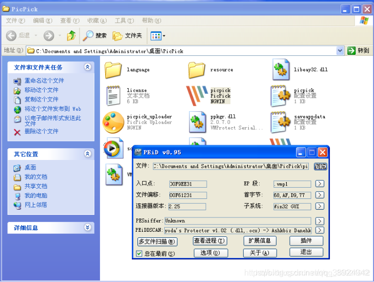Click the 多文件扫描(M) button

tap(157, 241)
